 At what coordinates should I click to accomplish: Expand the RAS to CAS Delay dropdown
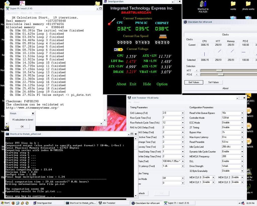coord(183,127)
